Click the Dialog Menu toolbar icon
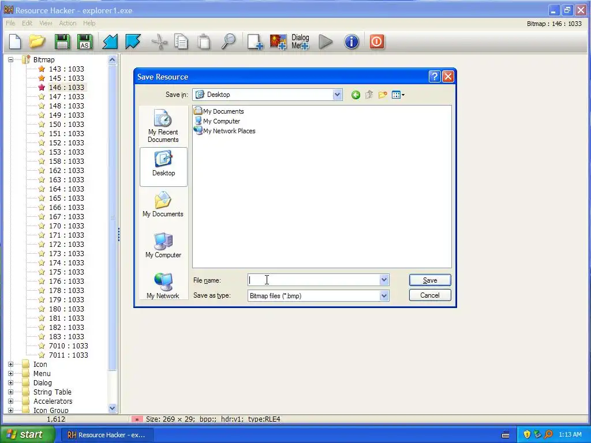This screenshot has width=591, height=443. click(300, 42)
